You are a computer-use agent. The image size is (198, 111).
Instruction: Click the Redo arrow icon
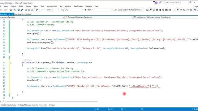(x=42, y=10)
